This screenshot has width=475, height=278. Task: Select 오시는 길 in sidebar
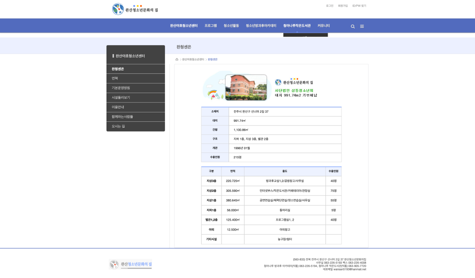pyautogui.click(x=136, y=126)
